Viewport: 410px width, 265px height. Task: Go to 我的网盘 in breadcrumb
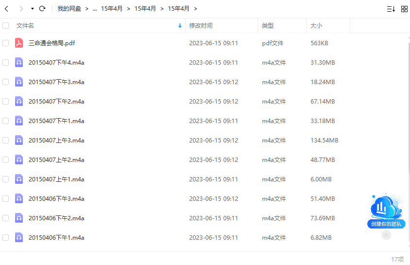tap(69, 9)
